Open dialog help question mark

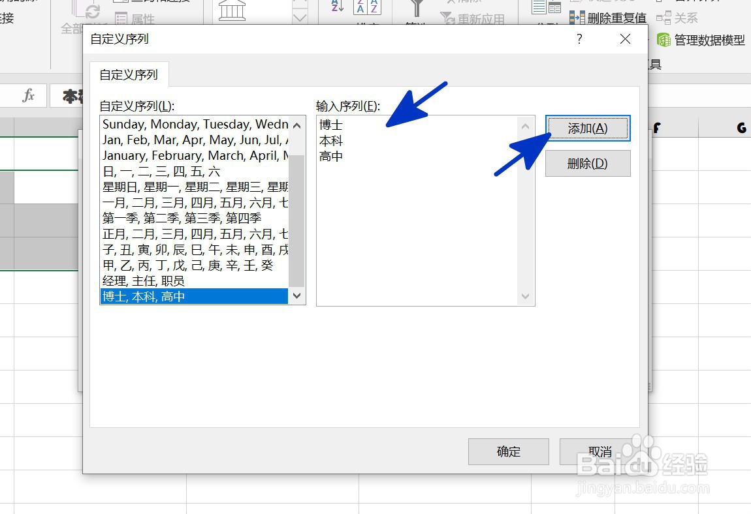[x=579, y=38]
